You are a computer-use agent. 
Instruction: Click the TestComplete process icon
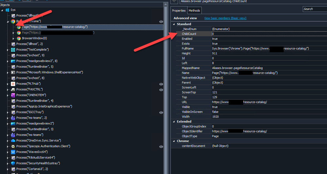(13, 50)
